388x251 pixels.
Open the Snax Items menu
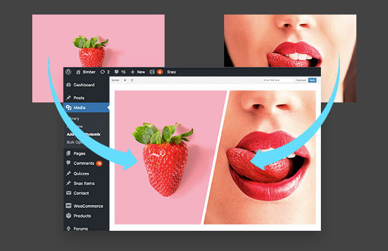pyautogui.click(x=84, y=183)
